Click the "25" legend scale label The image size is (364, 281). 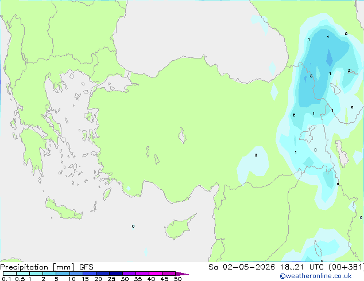click(x=111, y=279)
